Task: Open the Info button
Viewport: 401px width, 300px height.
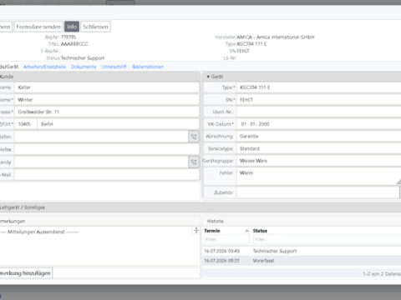Action: coord(72,27)
